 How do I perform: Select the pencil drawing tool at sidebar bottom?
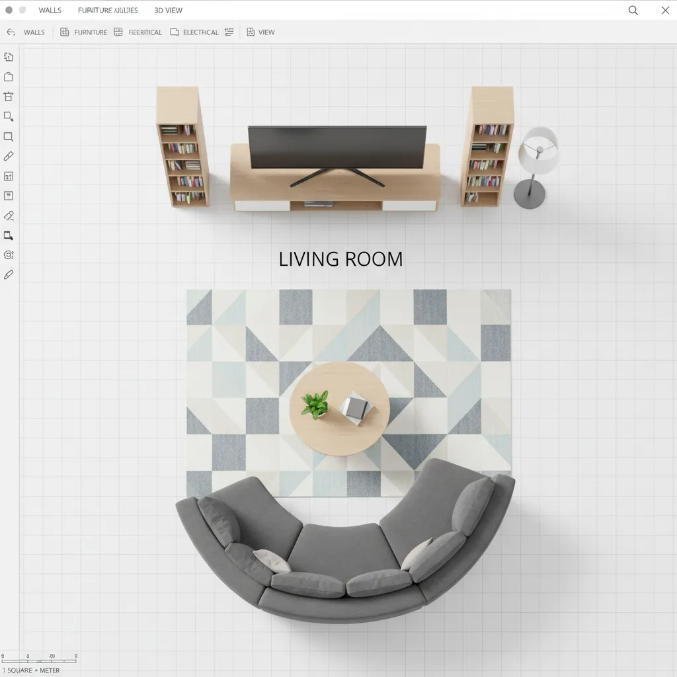point(9,274)
